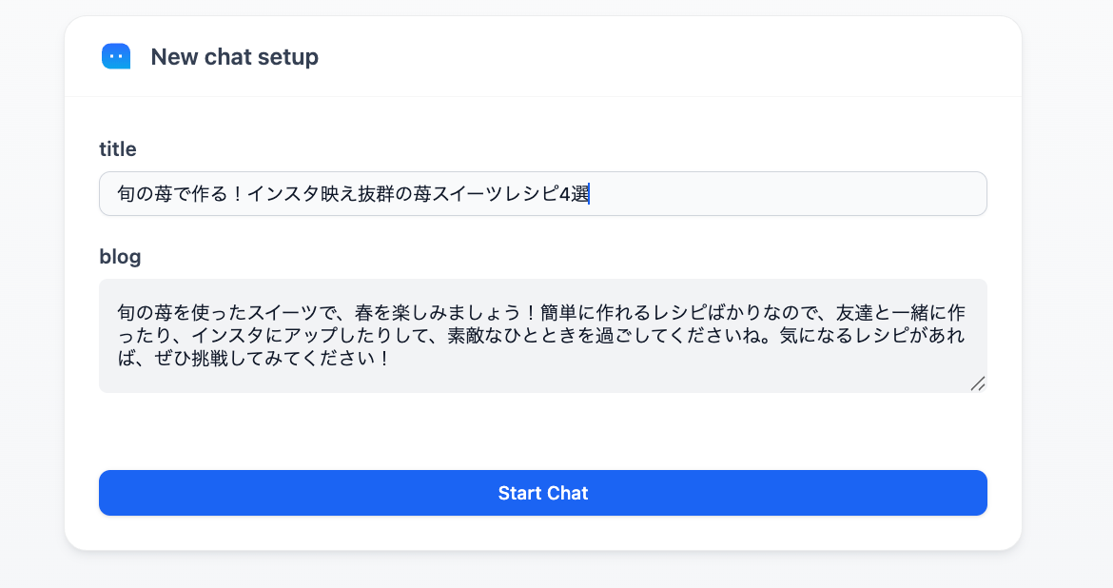This screenshot has height=588, width=1113.
Task: Click the "blog" field label
Action: [x=120, y=256]
